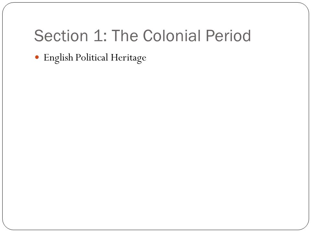The width and height of the screenshot is (311, 233).
Task: Click the word "The" in the title
Action: pos(125,36)
